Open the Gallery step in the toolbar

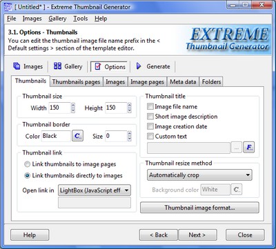click(x=68, y=66)
